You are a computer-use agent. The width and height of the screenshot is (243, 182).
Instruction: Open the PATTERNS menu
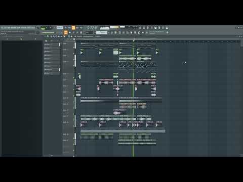click(14, 27)
